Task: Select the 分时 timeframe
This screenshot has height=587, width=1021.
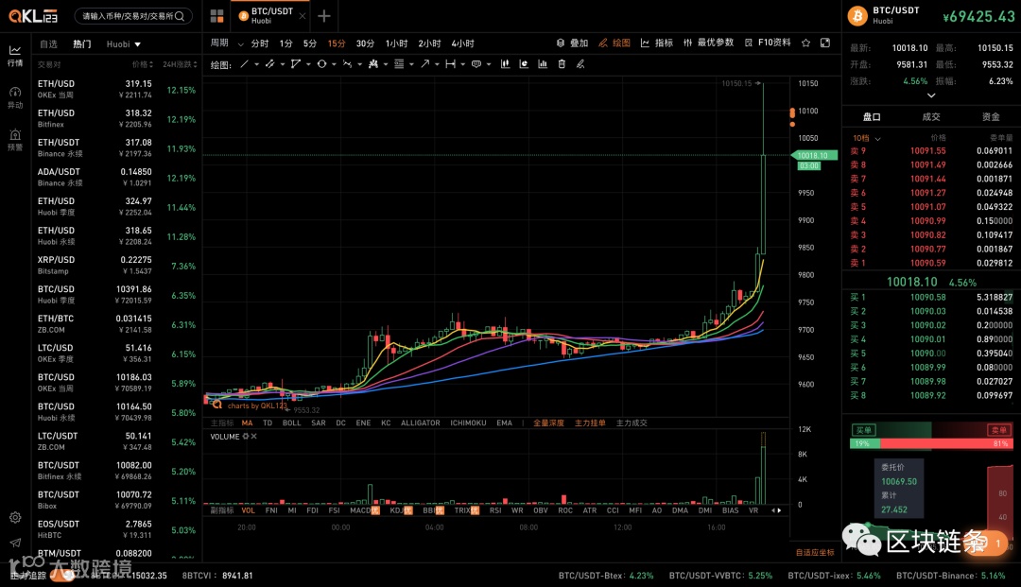Action: (x=260, y=43)
